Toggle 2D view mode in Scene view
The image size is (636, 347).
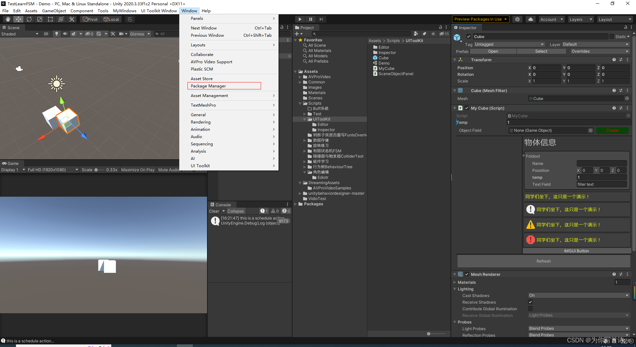46,33
